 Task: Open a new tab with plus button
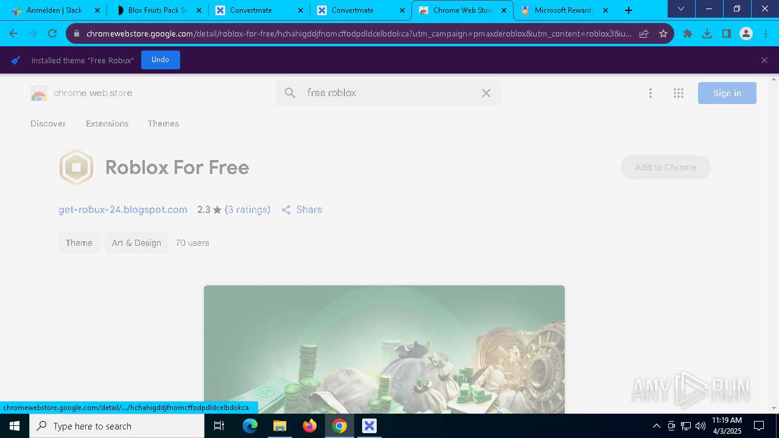629,10
